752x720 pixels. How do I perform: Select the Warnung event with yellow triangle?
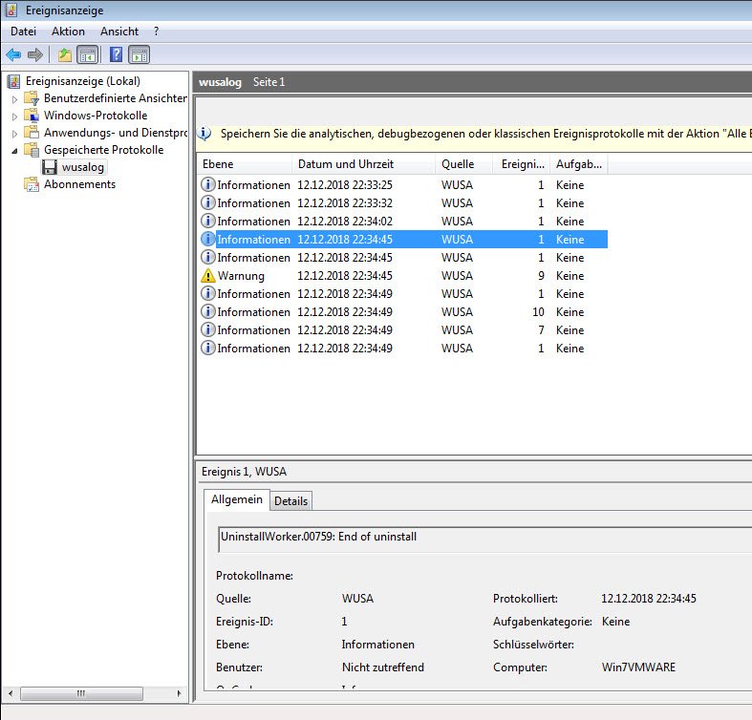241,276
